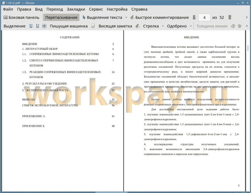Open the Вид menu
This screenshot has height=193, width=251.
pos(39,9)
